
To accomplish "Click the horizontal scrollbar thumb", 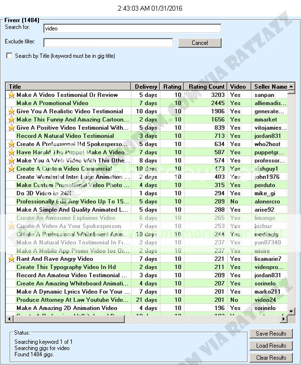I will pos(68,319).
